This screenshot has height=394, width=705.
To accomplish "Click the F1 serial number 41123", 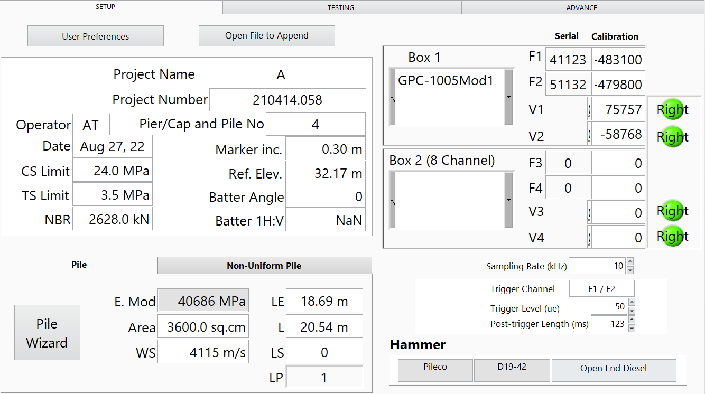I will click(568, 60).
